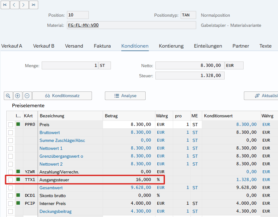Screen dimensions: 278x217
Task: Check the Gesamtwert row checkbox
Action: [11, 188]
